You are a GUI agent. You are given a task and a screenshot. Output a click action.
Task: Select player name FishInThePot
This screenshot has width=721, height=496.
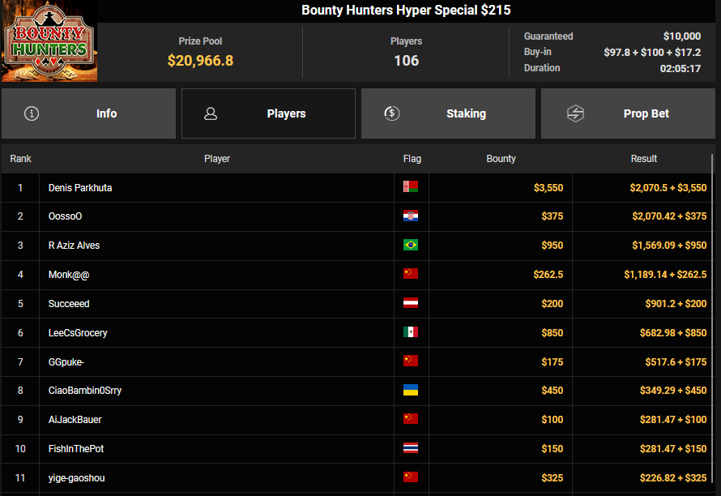(x=76, y=448)
